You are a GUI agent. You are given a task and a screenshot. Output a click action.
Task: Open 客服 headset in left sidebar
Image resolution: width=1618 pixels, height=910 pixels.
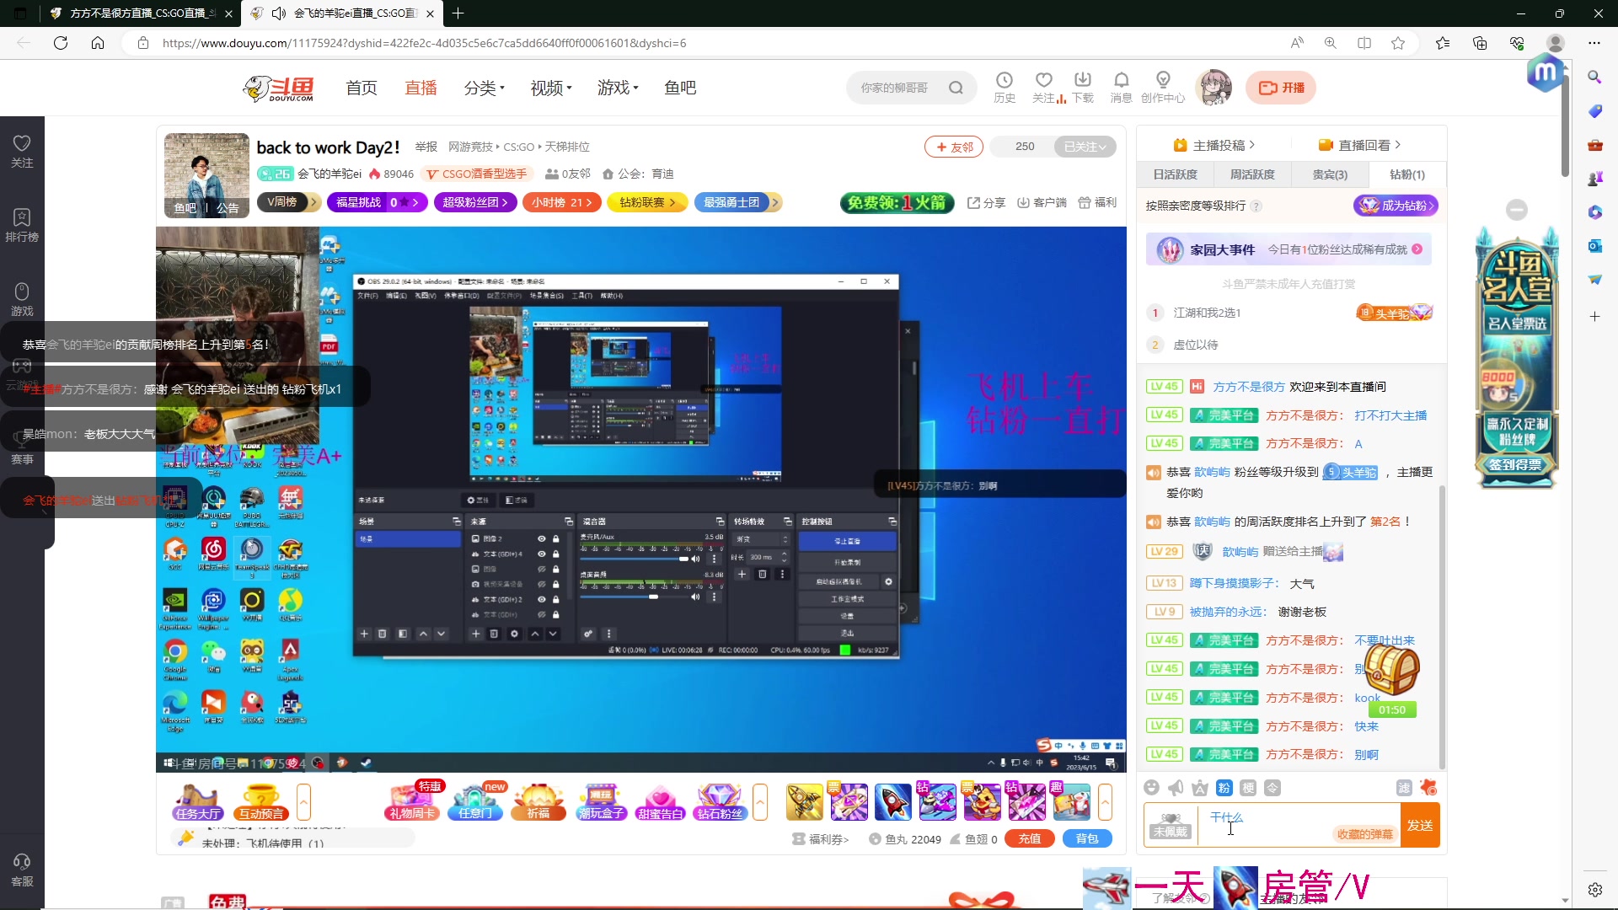pos(22,870)
